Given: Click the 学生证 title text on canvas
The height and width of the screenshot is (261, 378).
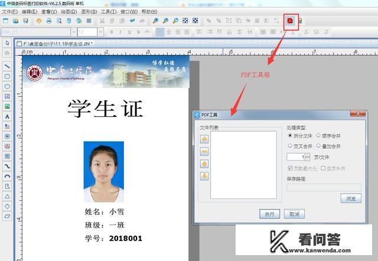Looking at the screenshot, I should (105, 109).
